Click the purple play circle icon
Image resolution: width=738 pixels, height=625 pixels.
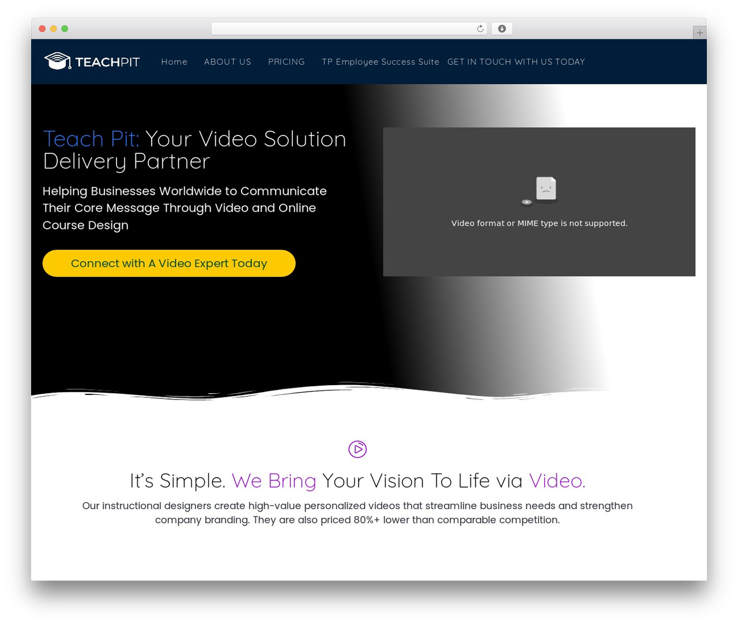(x=357, y=449)
